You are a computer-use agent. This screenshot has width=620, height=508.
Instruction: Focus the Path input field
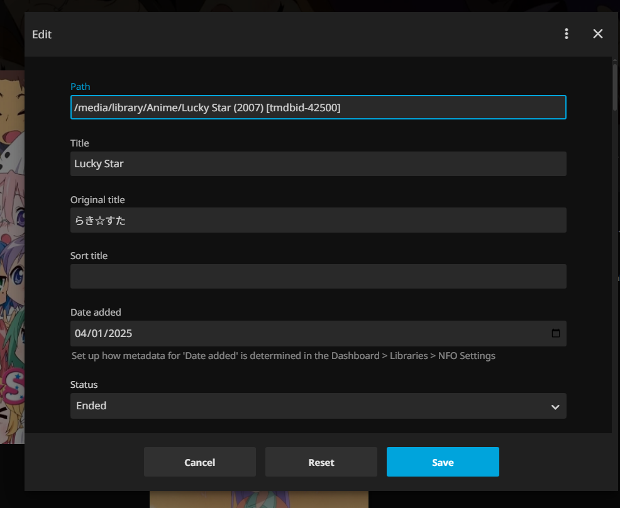coord(318,108)
